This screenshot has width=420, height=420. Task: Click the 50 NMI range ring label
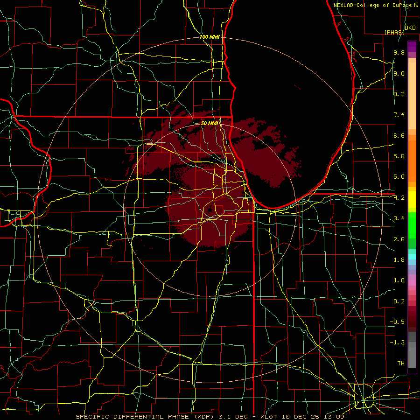click(x=210, y=124)
